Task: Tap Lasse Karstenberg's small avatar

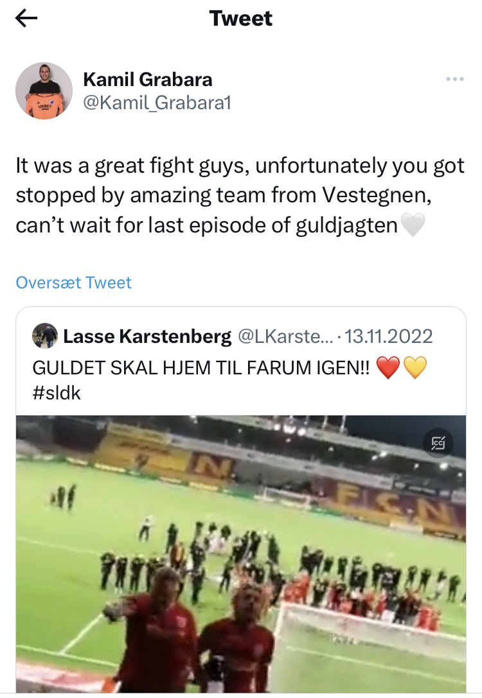Action: [45, 336]
